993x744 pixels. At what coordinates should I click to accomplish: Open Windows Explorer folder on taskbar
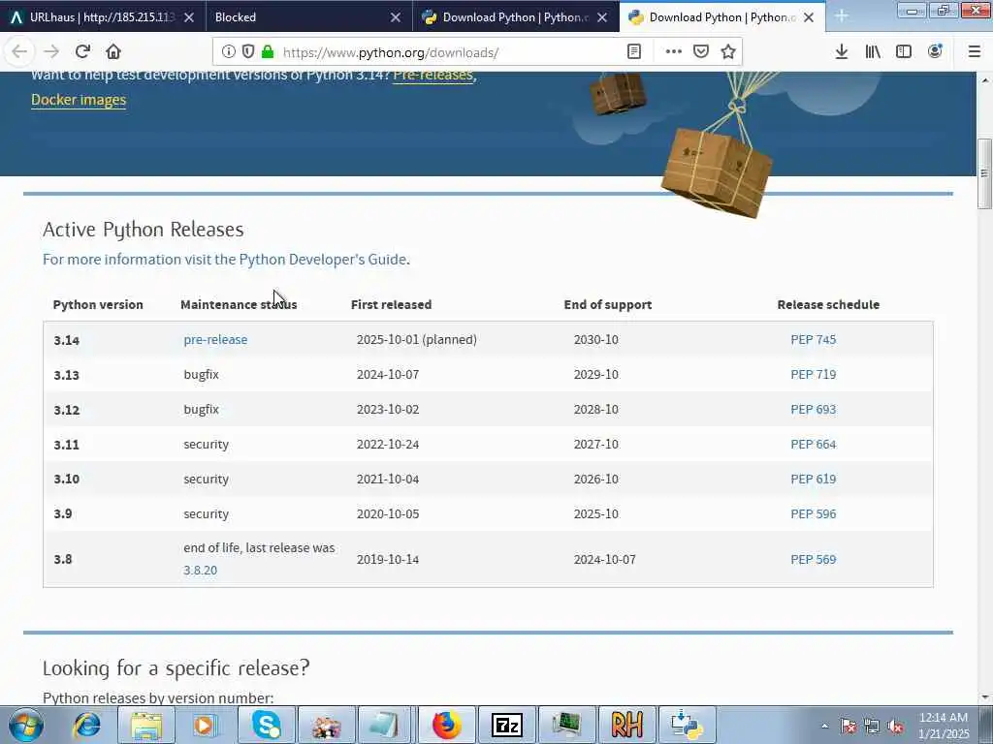146,725
